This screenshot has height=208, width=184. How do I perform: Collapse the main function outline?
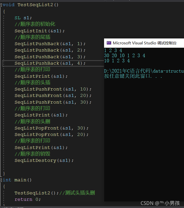pyautogui.click(x=1, y=180)
